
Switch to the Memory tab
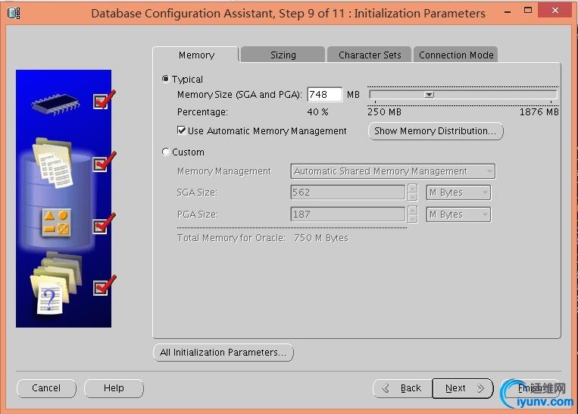(196, 55)
